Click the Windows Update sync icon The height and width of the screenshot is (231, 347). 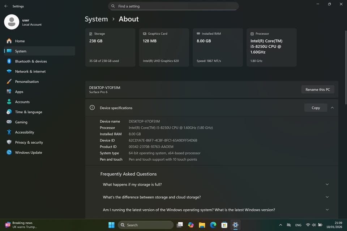click(9, 152)
